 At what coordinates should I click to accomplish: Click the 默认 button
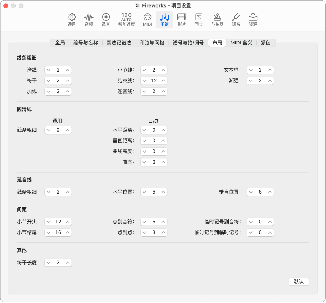coord(299,282)
